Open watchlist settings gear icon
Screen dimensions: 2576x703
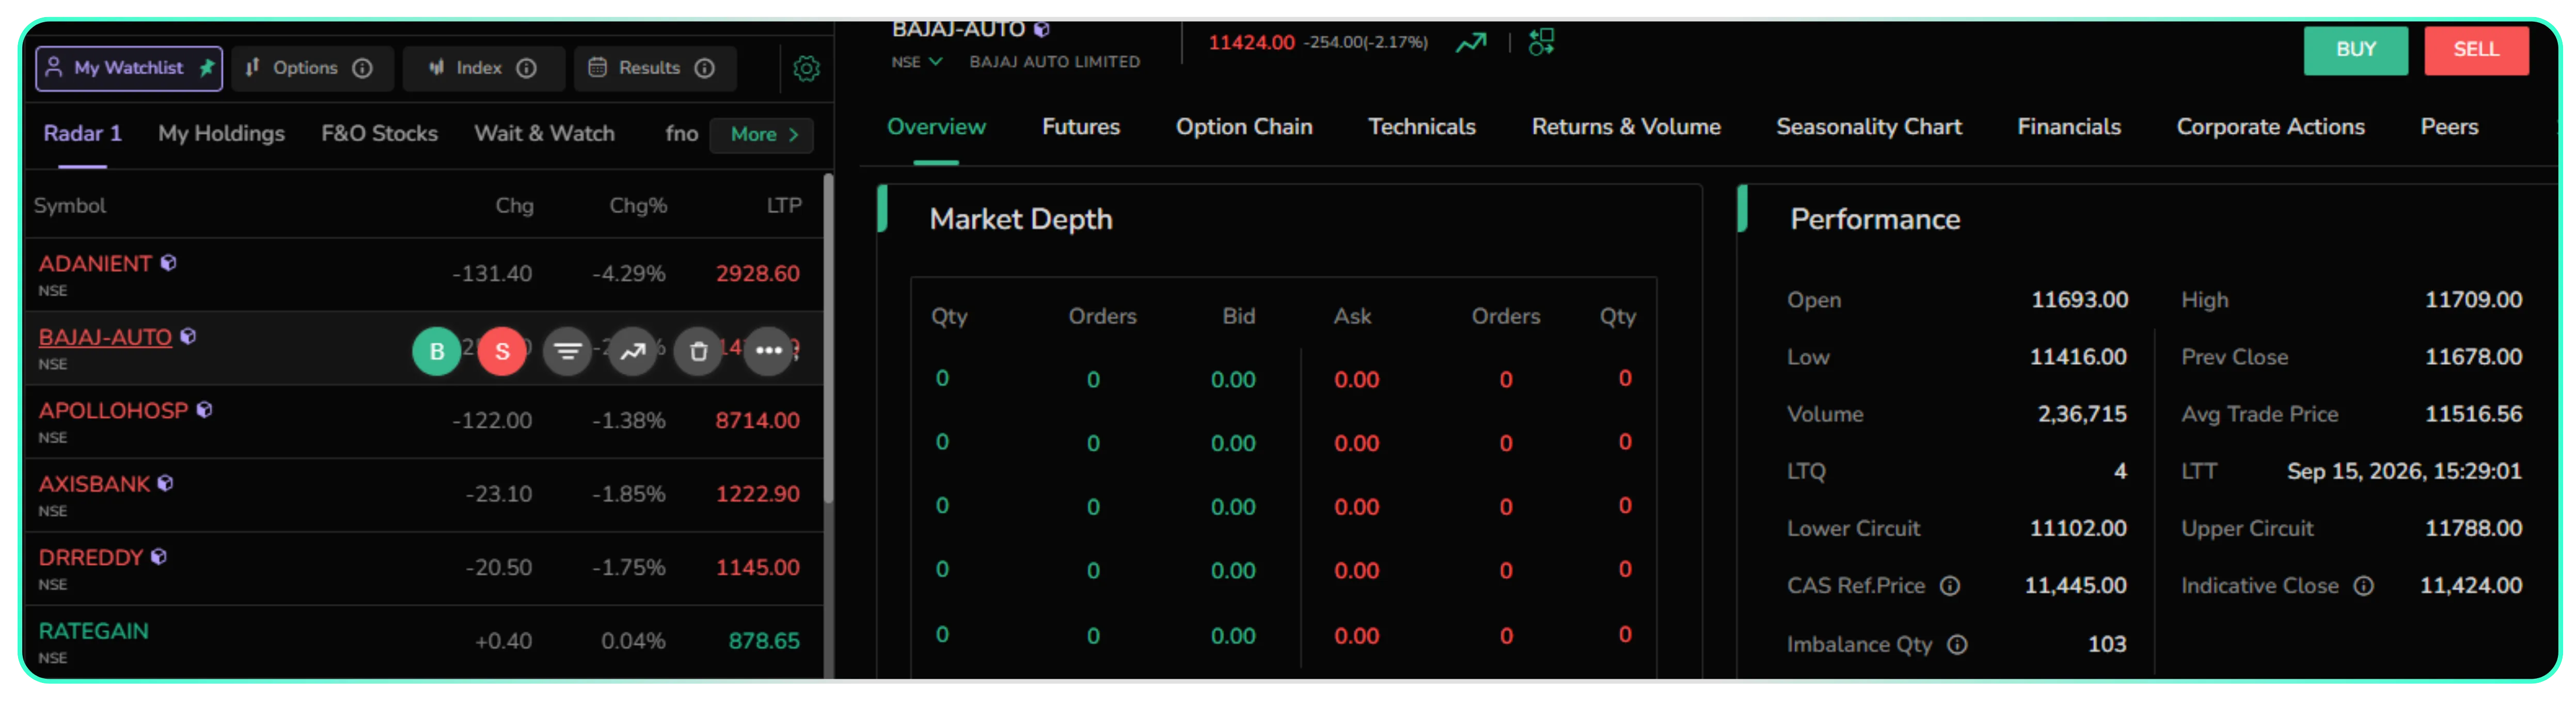tap(806, 68)
